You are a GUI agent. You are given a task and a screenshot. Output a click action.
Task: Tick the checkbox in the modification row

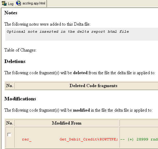[x=9, y=135]
